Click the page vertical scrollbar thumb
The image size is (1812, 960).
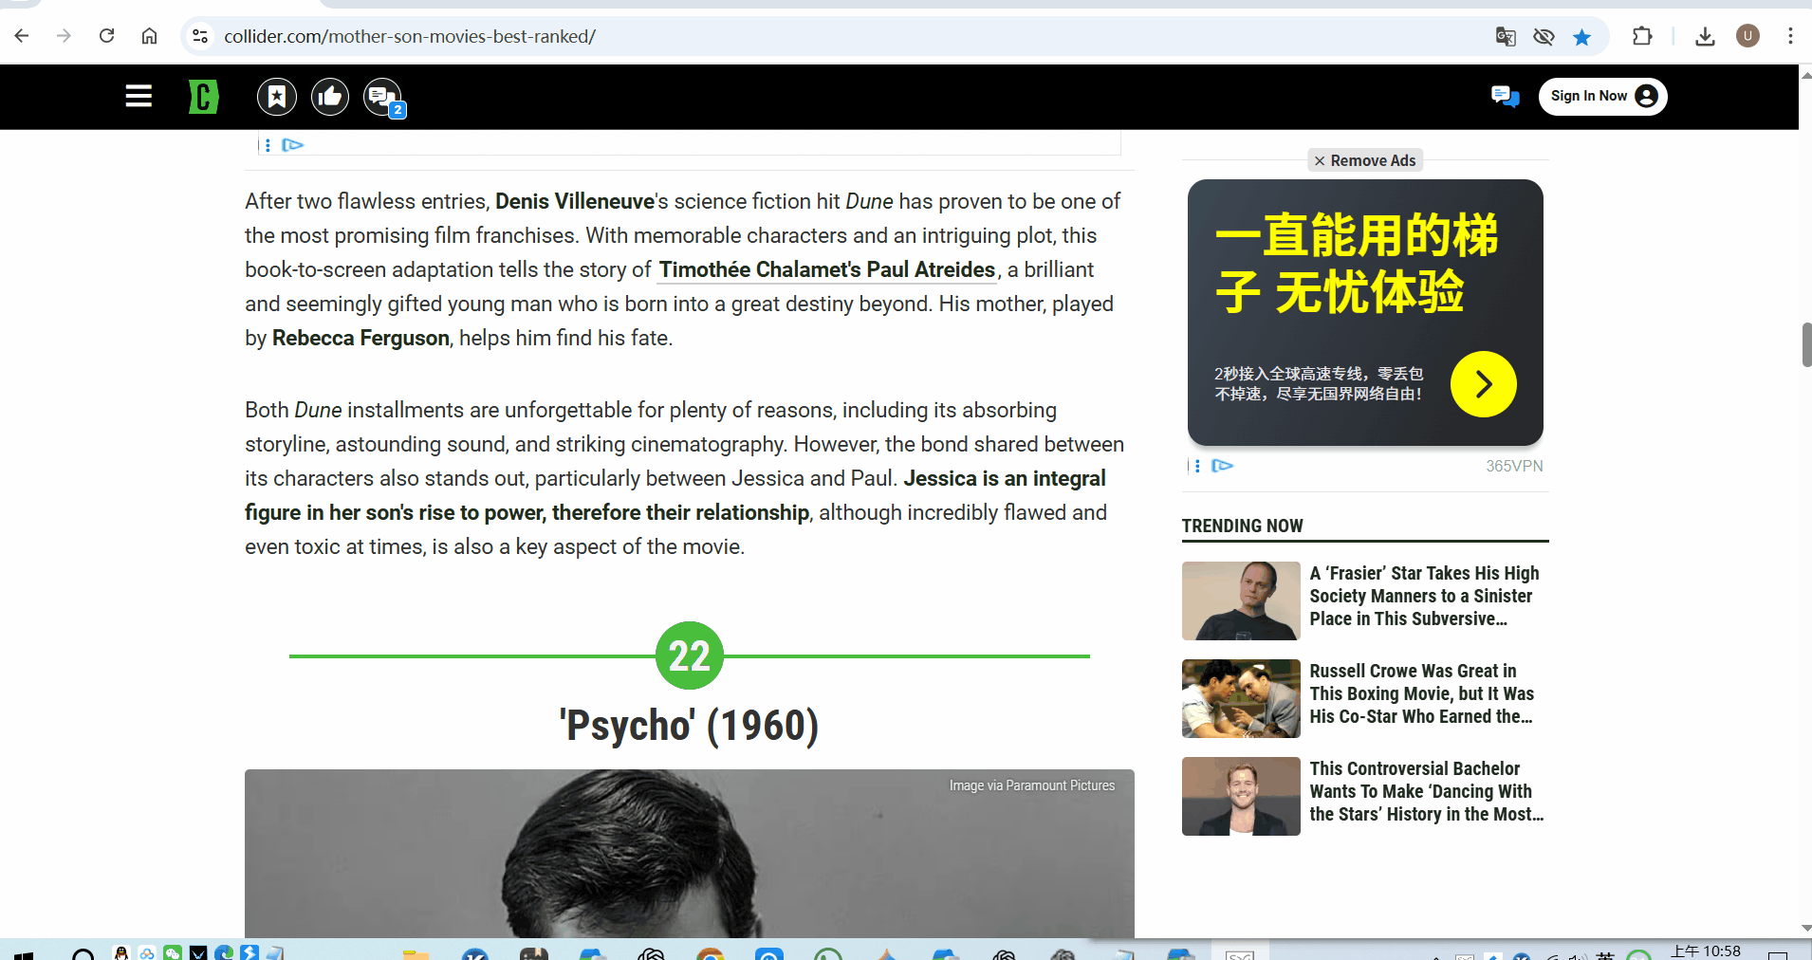coord(1805,344)
